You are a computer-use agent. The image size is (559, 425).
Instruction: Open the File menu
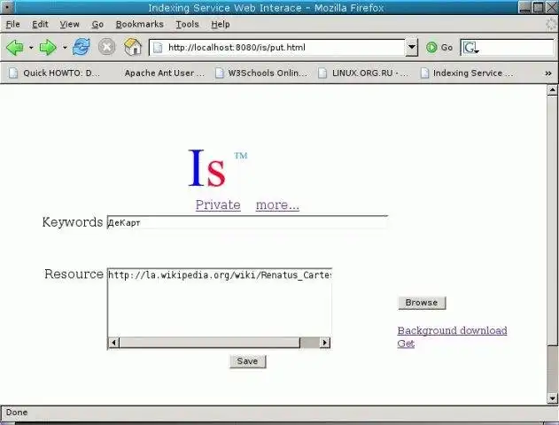(12, 24)
